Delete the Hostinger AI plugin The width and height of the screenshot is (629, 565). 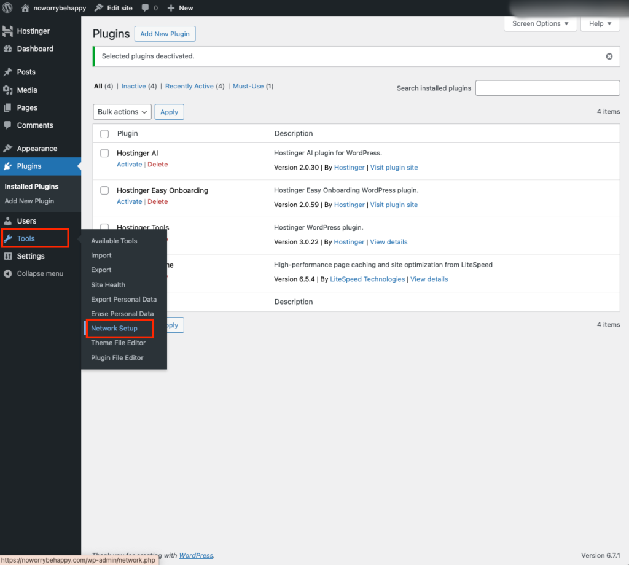click(x=157, y=165)
